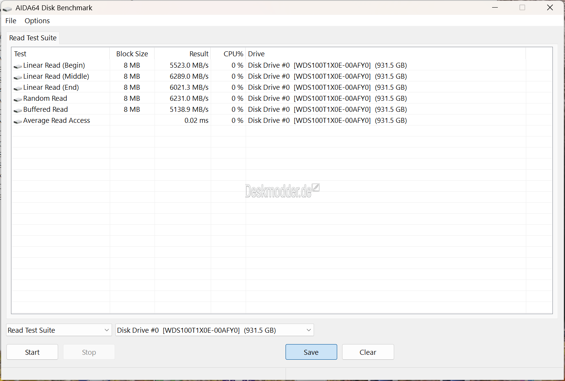565x381 pixels.
Task: Open the Options menu
Action: click(37, 21)
